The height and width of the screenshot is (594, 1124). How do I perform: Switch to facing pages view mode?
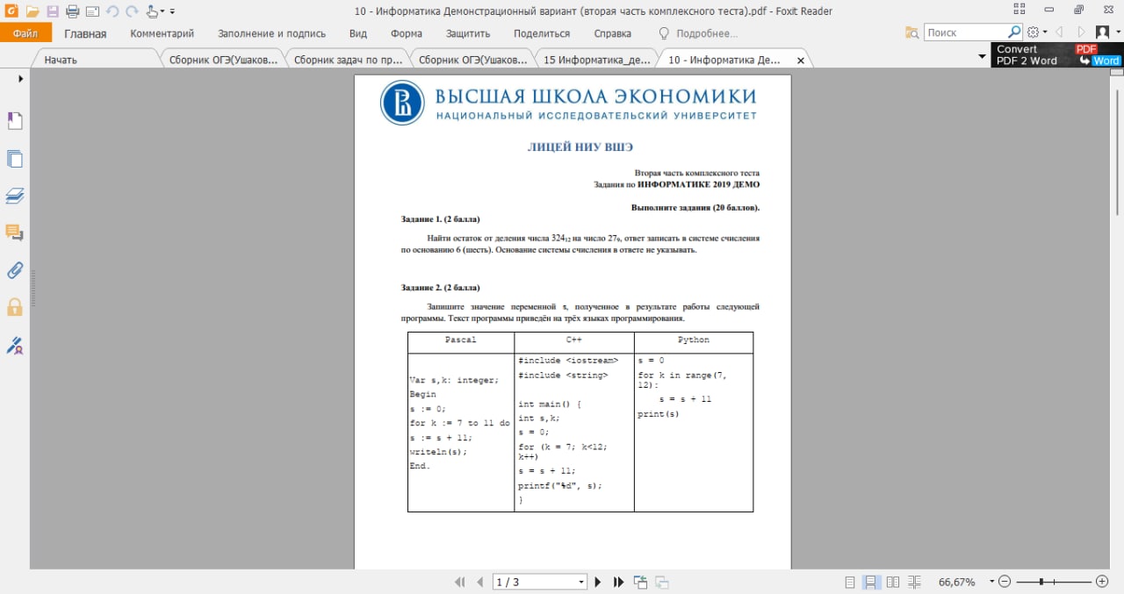893,582
